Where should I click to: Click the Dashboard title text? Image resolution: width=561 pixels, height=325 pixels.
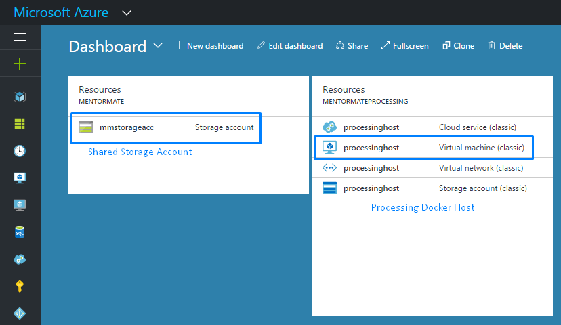pyautogui.click(x=107, y=47)
